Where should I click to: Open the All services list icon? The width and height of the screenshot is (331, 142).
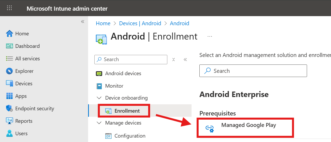coord(9,59)
